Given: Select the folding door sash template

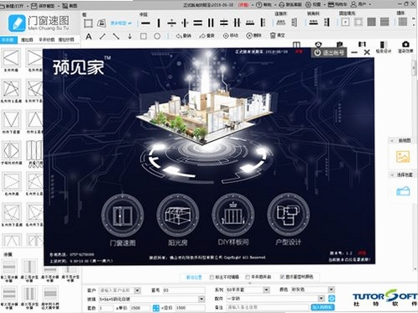Looking at the screenshot, I should 34,151.
